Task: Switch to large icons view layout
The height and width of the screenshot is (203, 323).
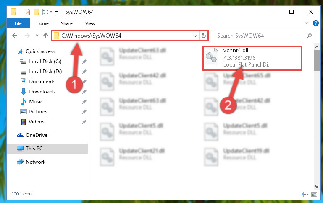Action: click(x=314, y=194)
